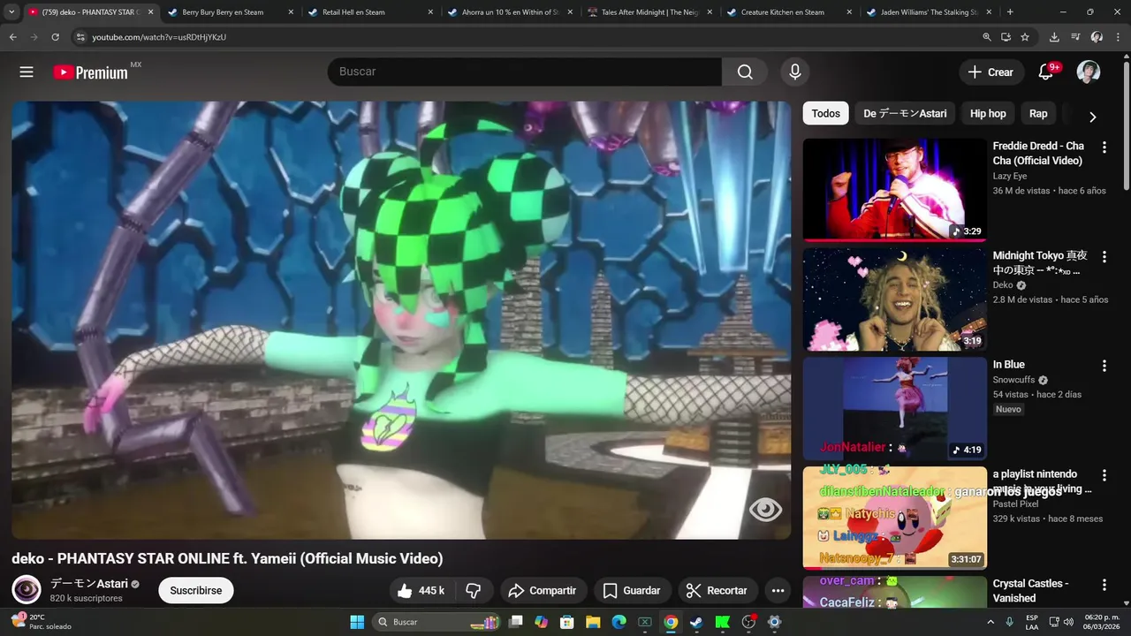Select the Todos filter chip
Image resolution: width=1131 pixels, height=636 pixels.
[826, 113]
